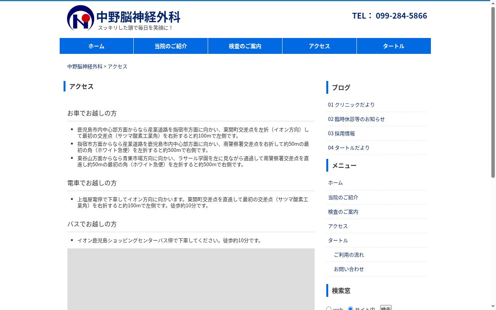View blog category 03 採用情報
496x310 pixels.
tap(341, 133)
